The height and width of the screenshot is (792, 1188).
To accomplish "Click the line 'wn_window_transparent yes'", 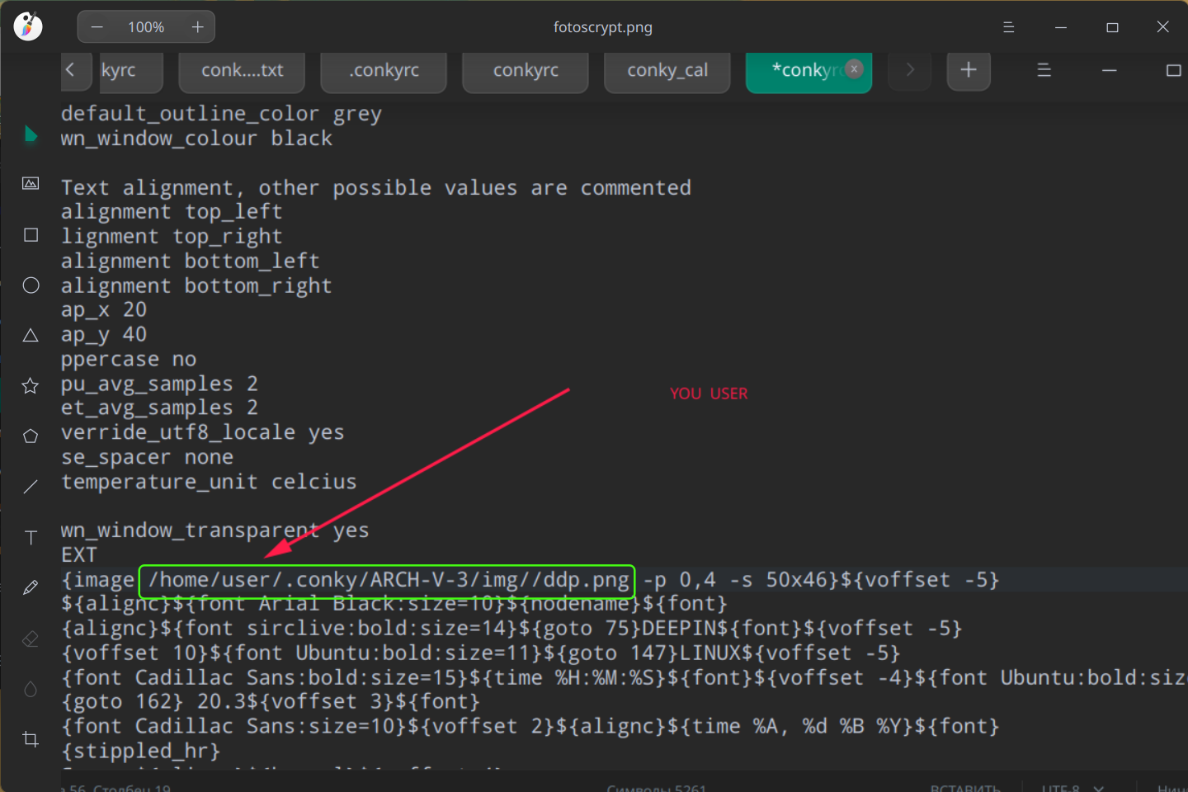I will coord(214,530).
